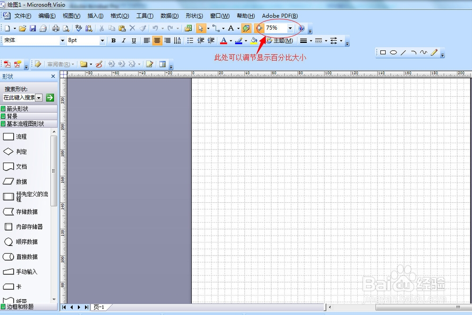Close the 形状 panel

(53, 76)
